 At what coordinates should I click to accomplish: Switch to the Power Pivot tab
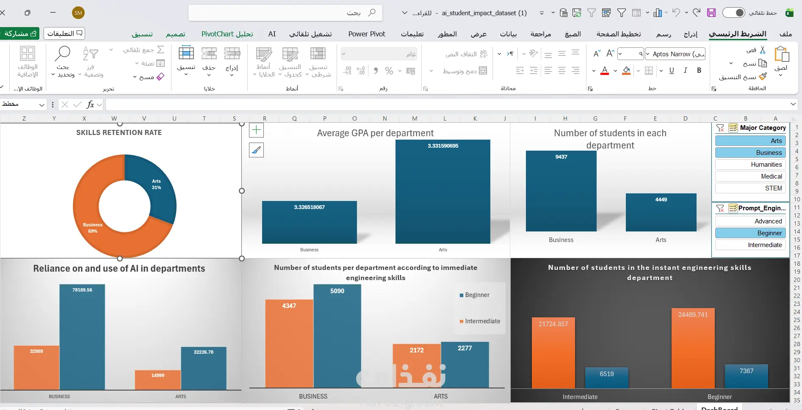coord(367,34)
